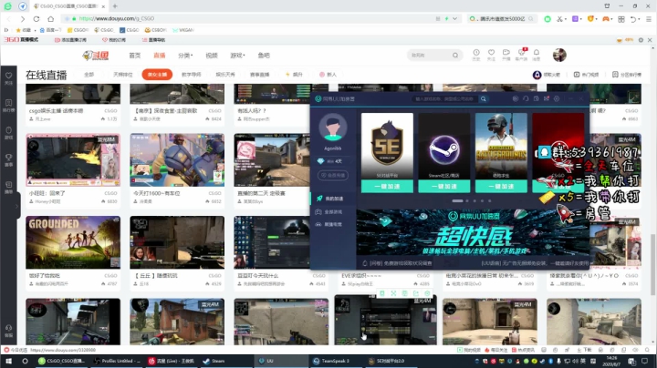Go back with the browser back arrow
The width and height of the screenshot is (657, 368).
9,19
